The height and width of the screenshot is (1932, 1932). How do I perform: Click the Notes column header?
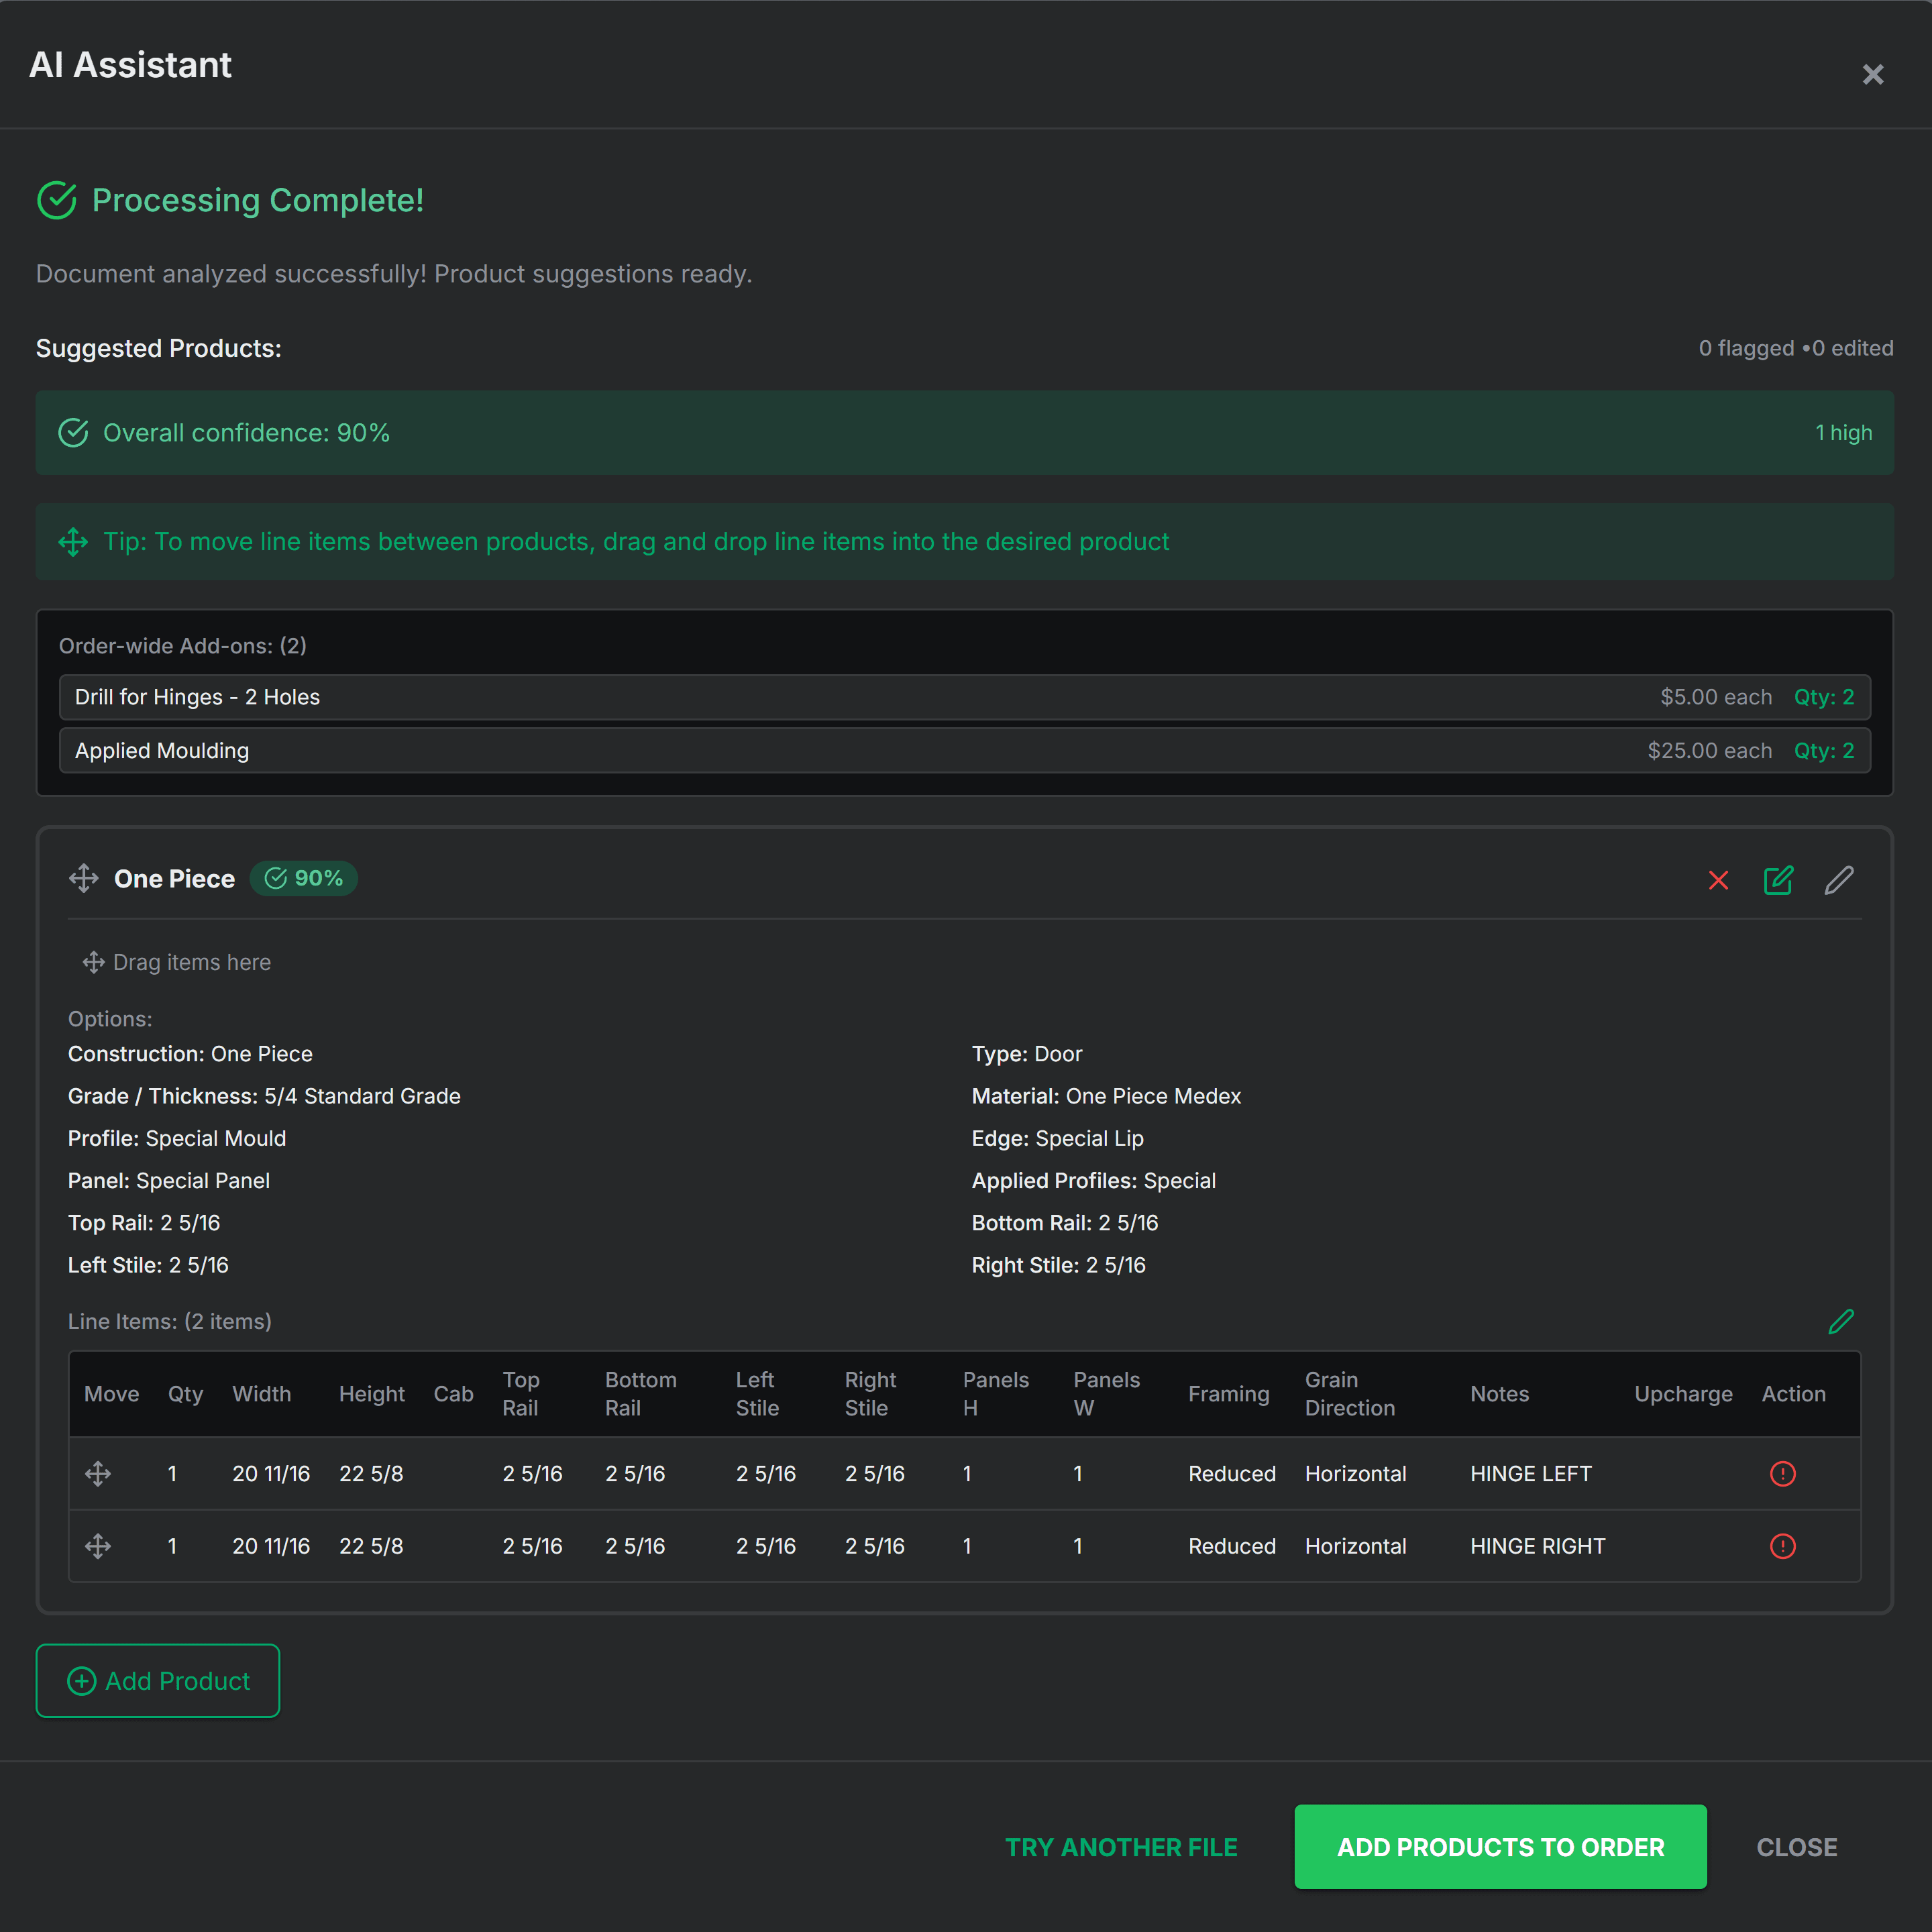pos(1499,1394)
